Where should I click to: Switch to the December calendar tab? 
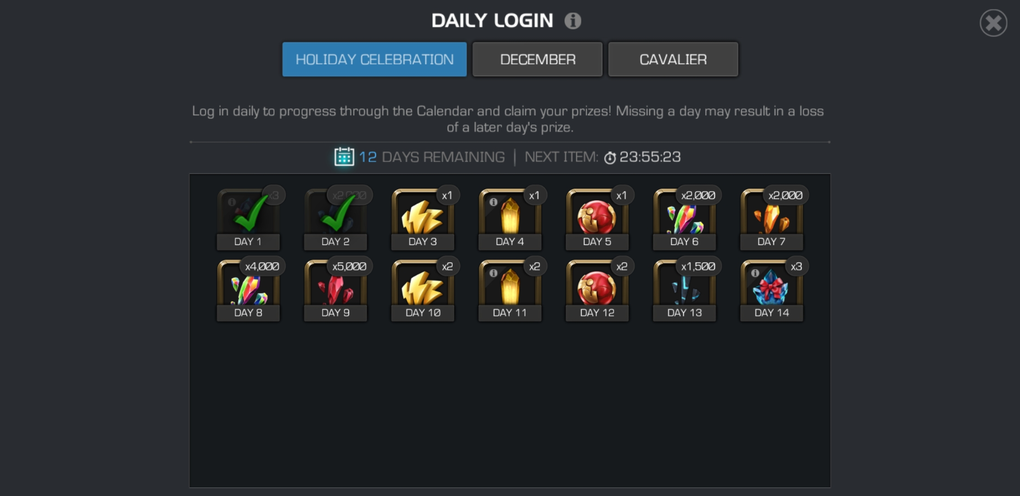tap(538, 59)
